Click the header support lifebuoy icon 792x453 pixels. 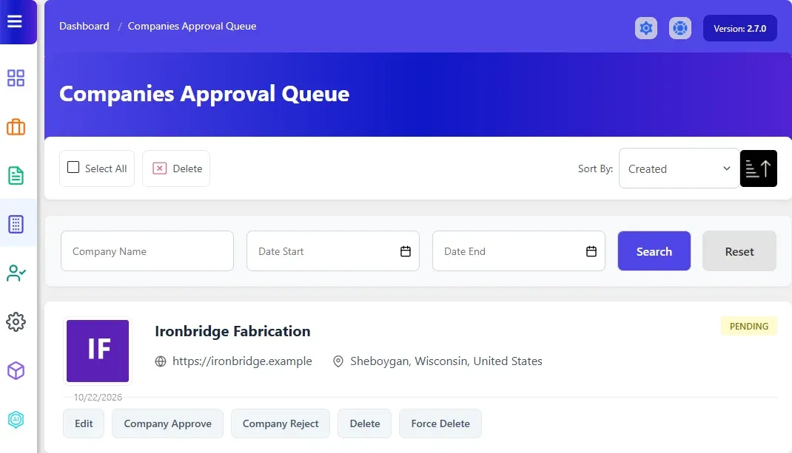(680, 28)
